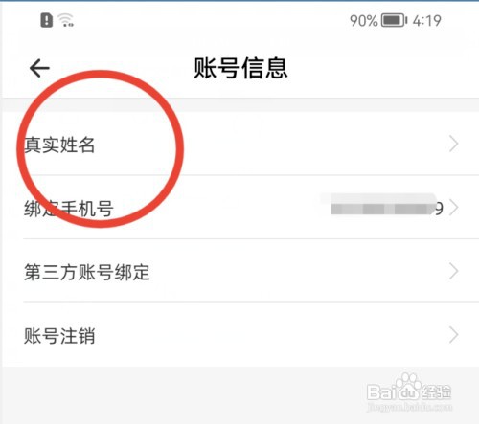479x424 pixels.
Task: Click the chevron next to 账号注销
Action: pos(453,335)
